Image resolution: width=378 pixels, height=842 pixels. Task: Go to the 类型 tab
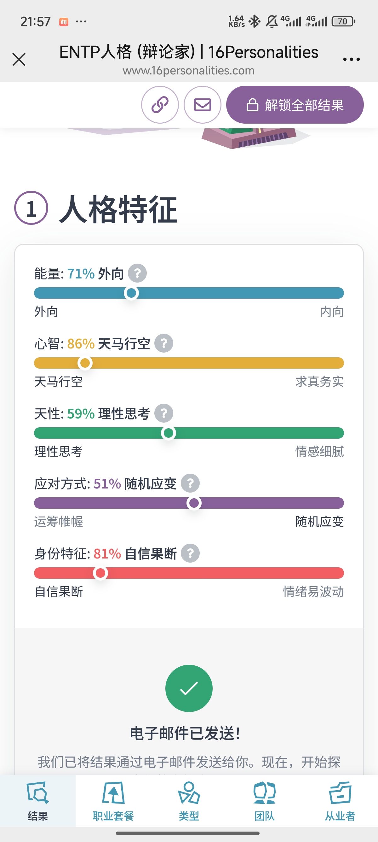(x=189, y=801)
